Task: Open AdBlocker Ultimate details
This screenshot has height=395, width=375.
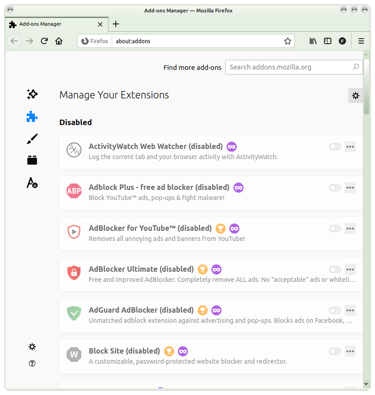Action: click(x=211, y=275)
